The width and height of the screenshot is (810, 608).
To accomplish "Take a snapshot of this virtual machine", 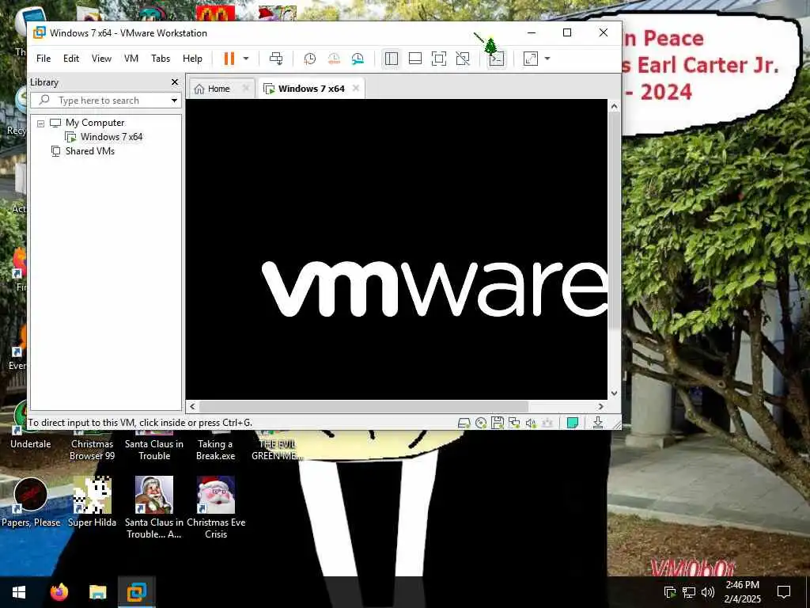I will pyautogui.click(x=309, y=59).
